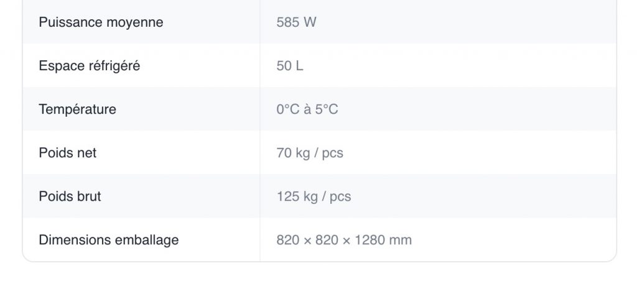This screenshot has width=637, height=289.
Task: Click the 'Poids brut' label
Action: click(70, 196)
